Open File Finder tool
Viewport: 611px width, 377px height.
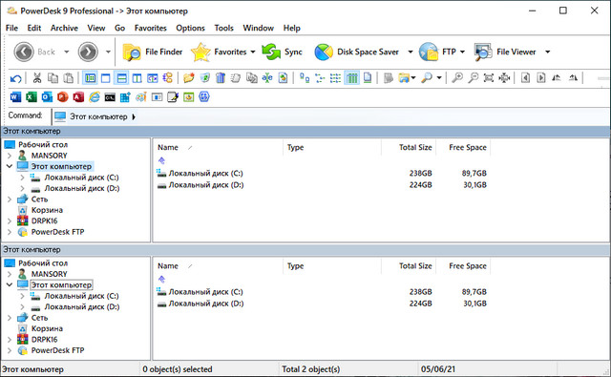tap(153, 52)
